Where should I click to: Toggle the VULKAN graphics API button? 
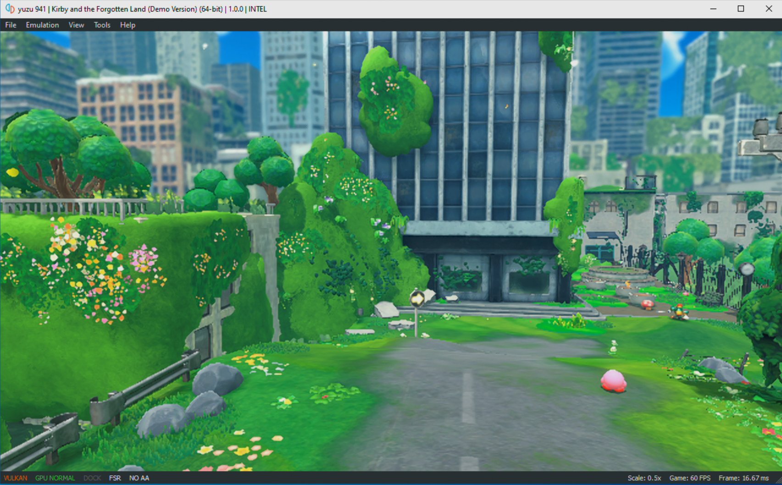point(16,478)
